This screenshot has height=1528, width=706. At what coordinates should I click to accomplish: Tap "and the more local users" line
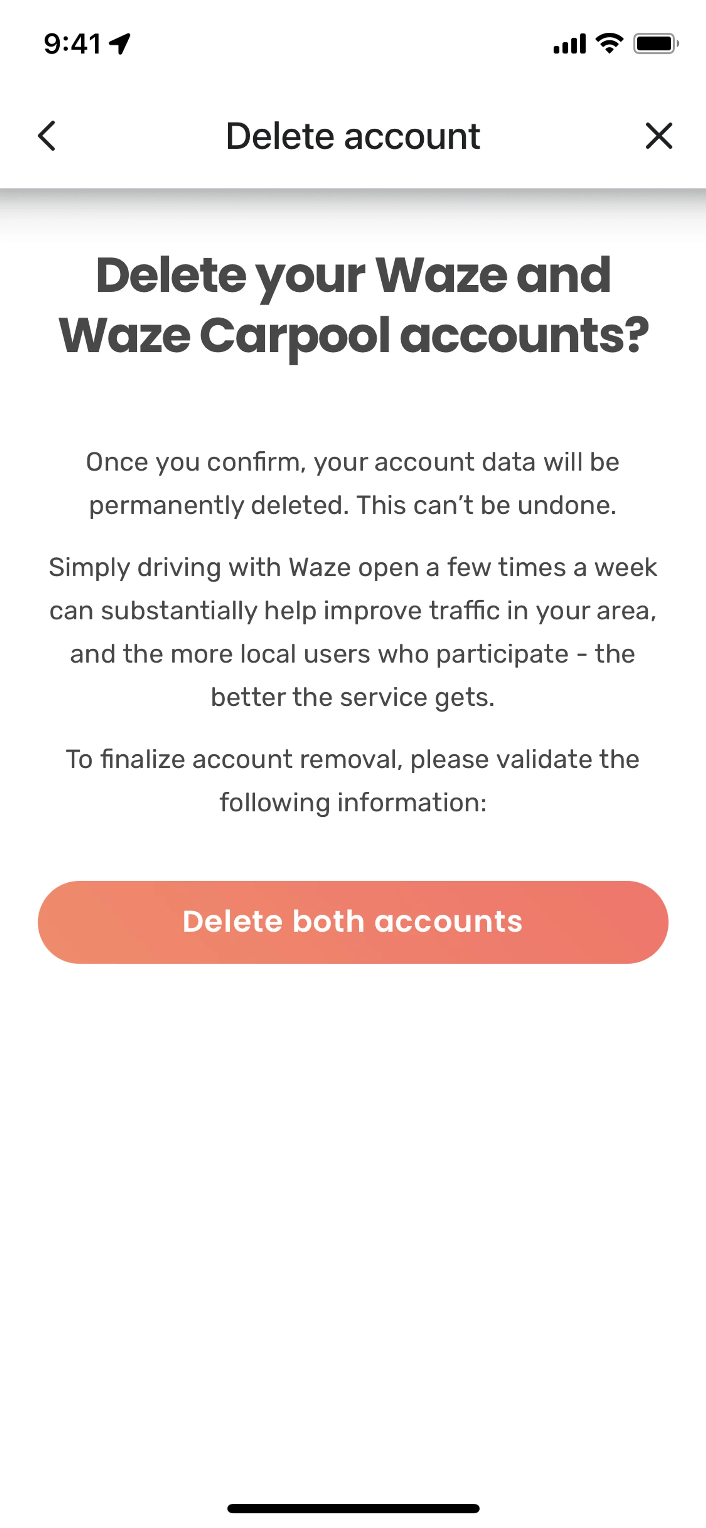352,654
